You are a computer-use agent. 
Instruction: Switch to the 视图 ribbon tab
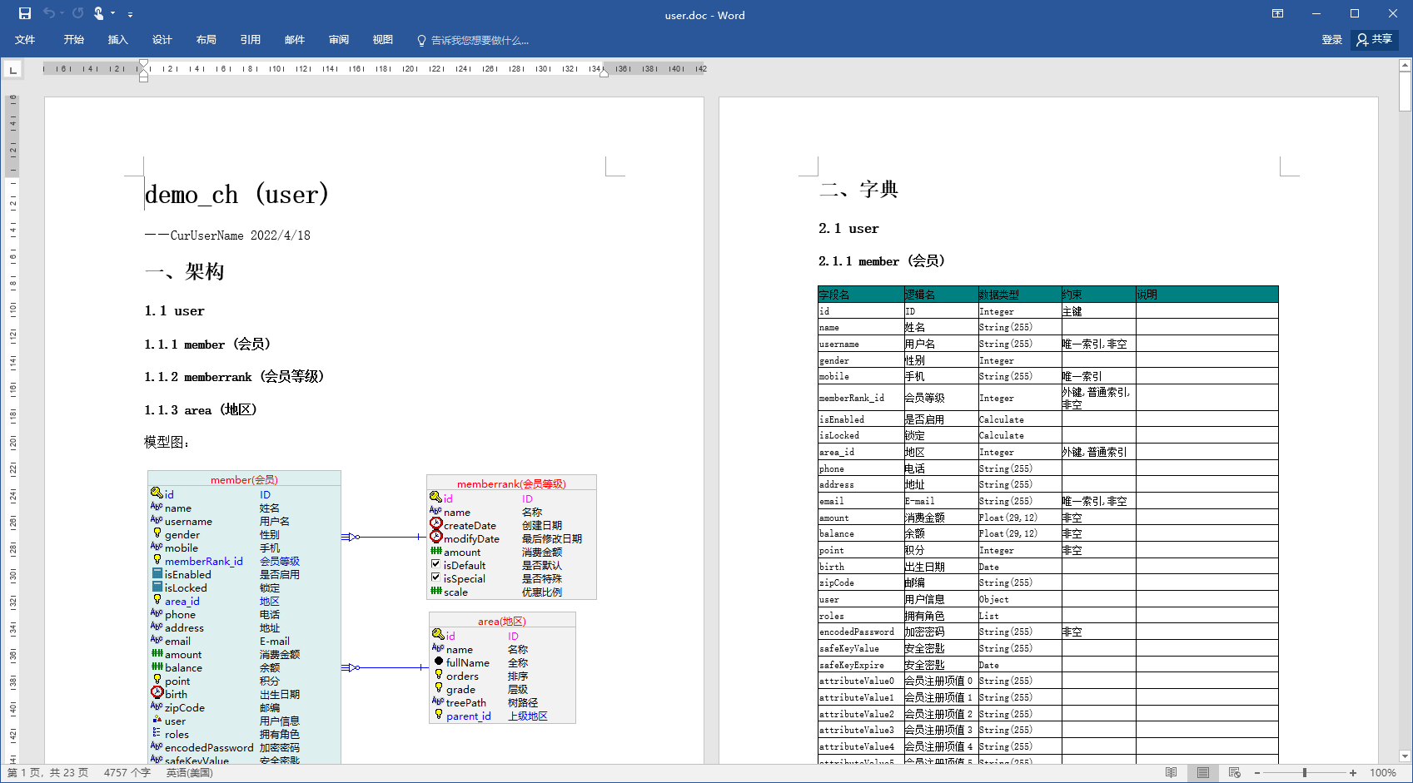[383, 40]
